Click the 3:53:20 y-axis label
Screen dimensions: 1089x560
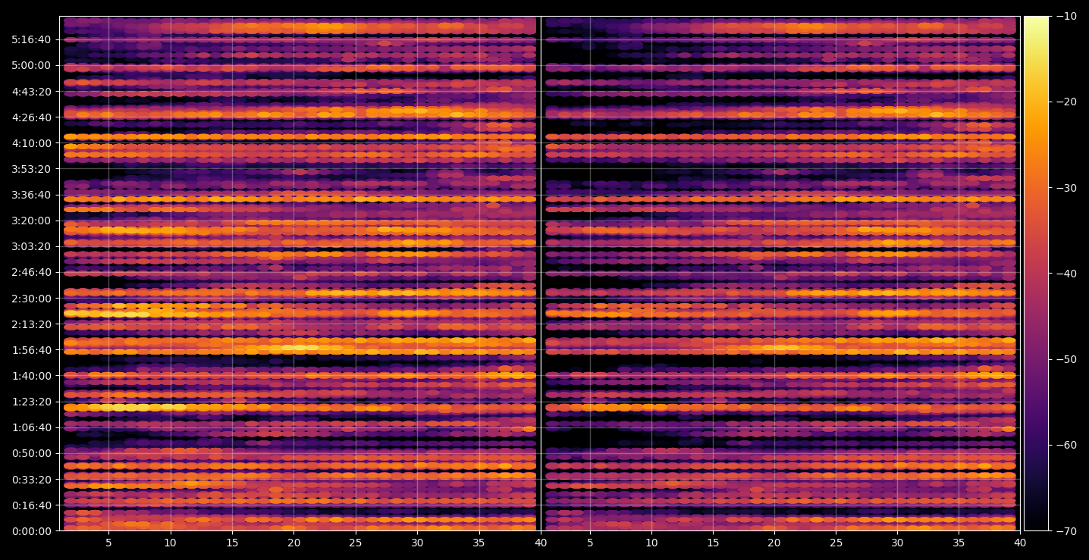coord(31,169)
